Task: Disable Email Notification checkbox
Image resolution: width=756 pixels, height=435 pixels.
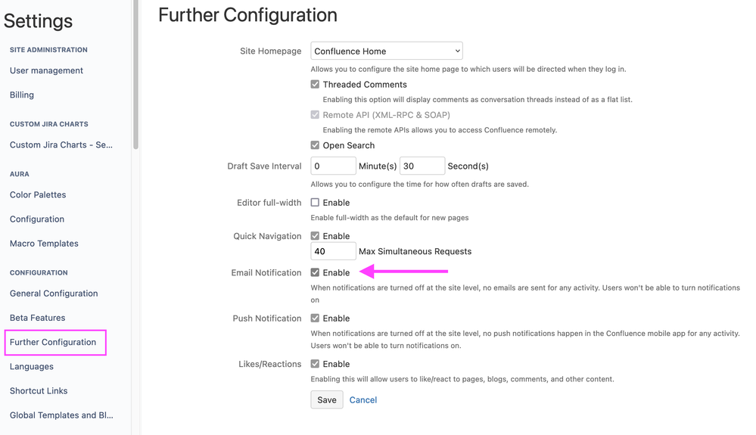Action: 315,272
